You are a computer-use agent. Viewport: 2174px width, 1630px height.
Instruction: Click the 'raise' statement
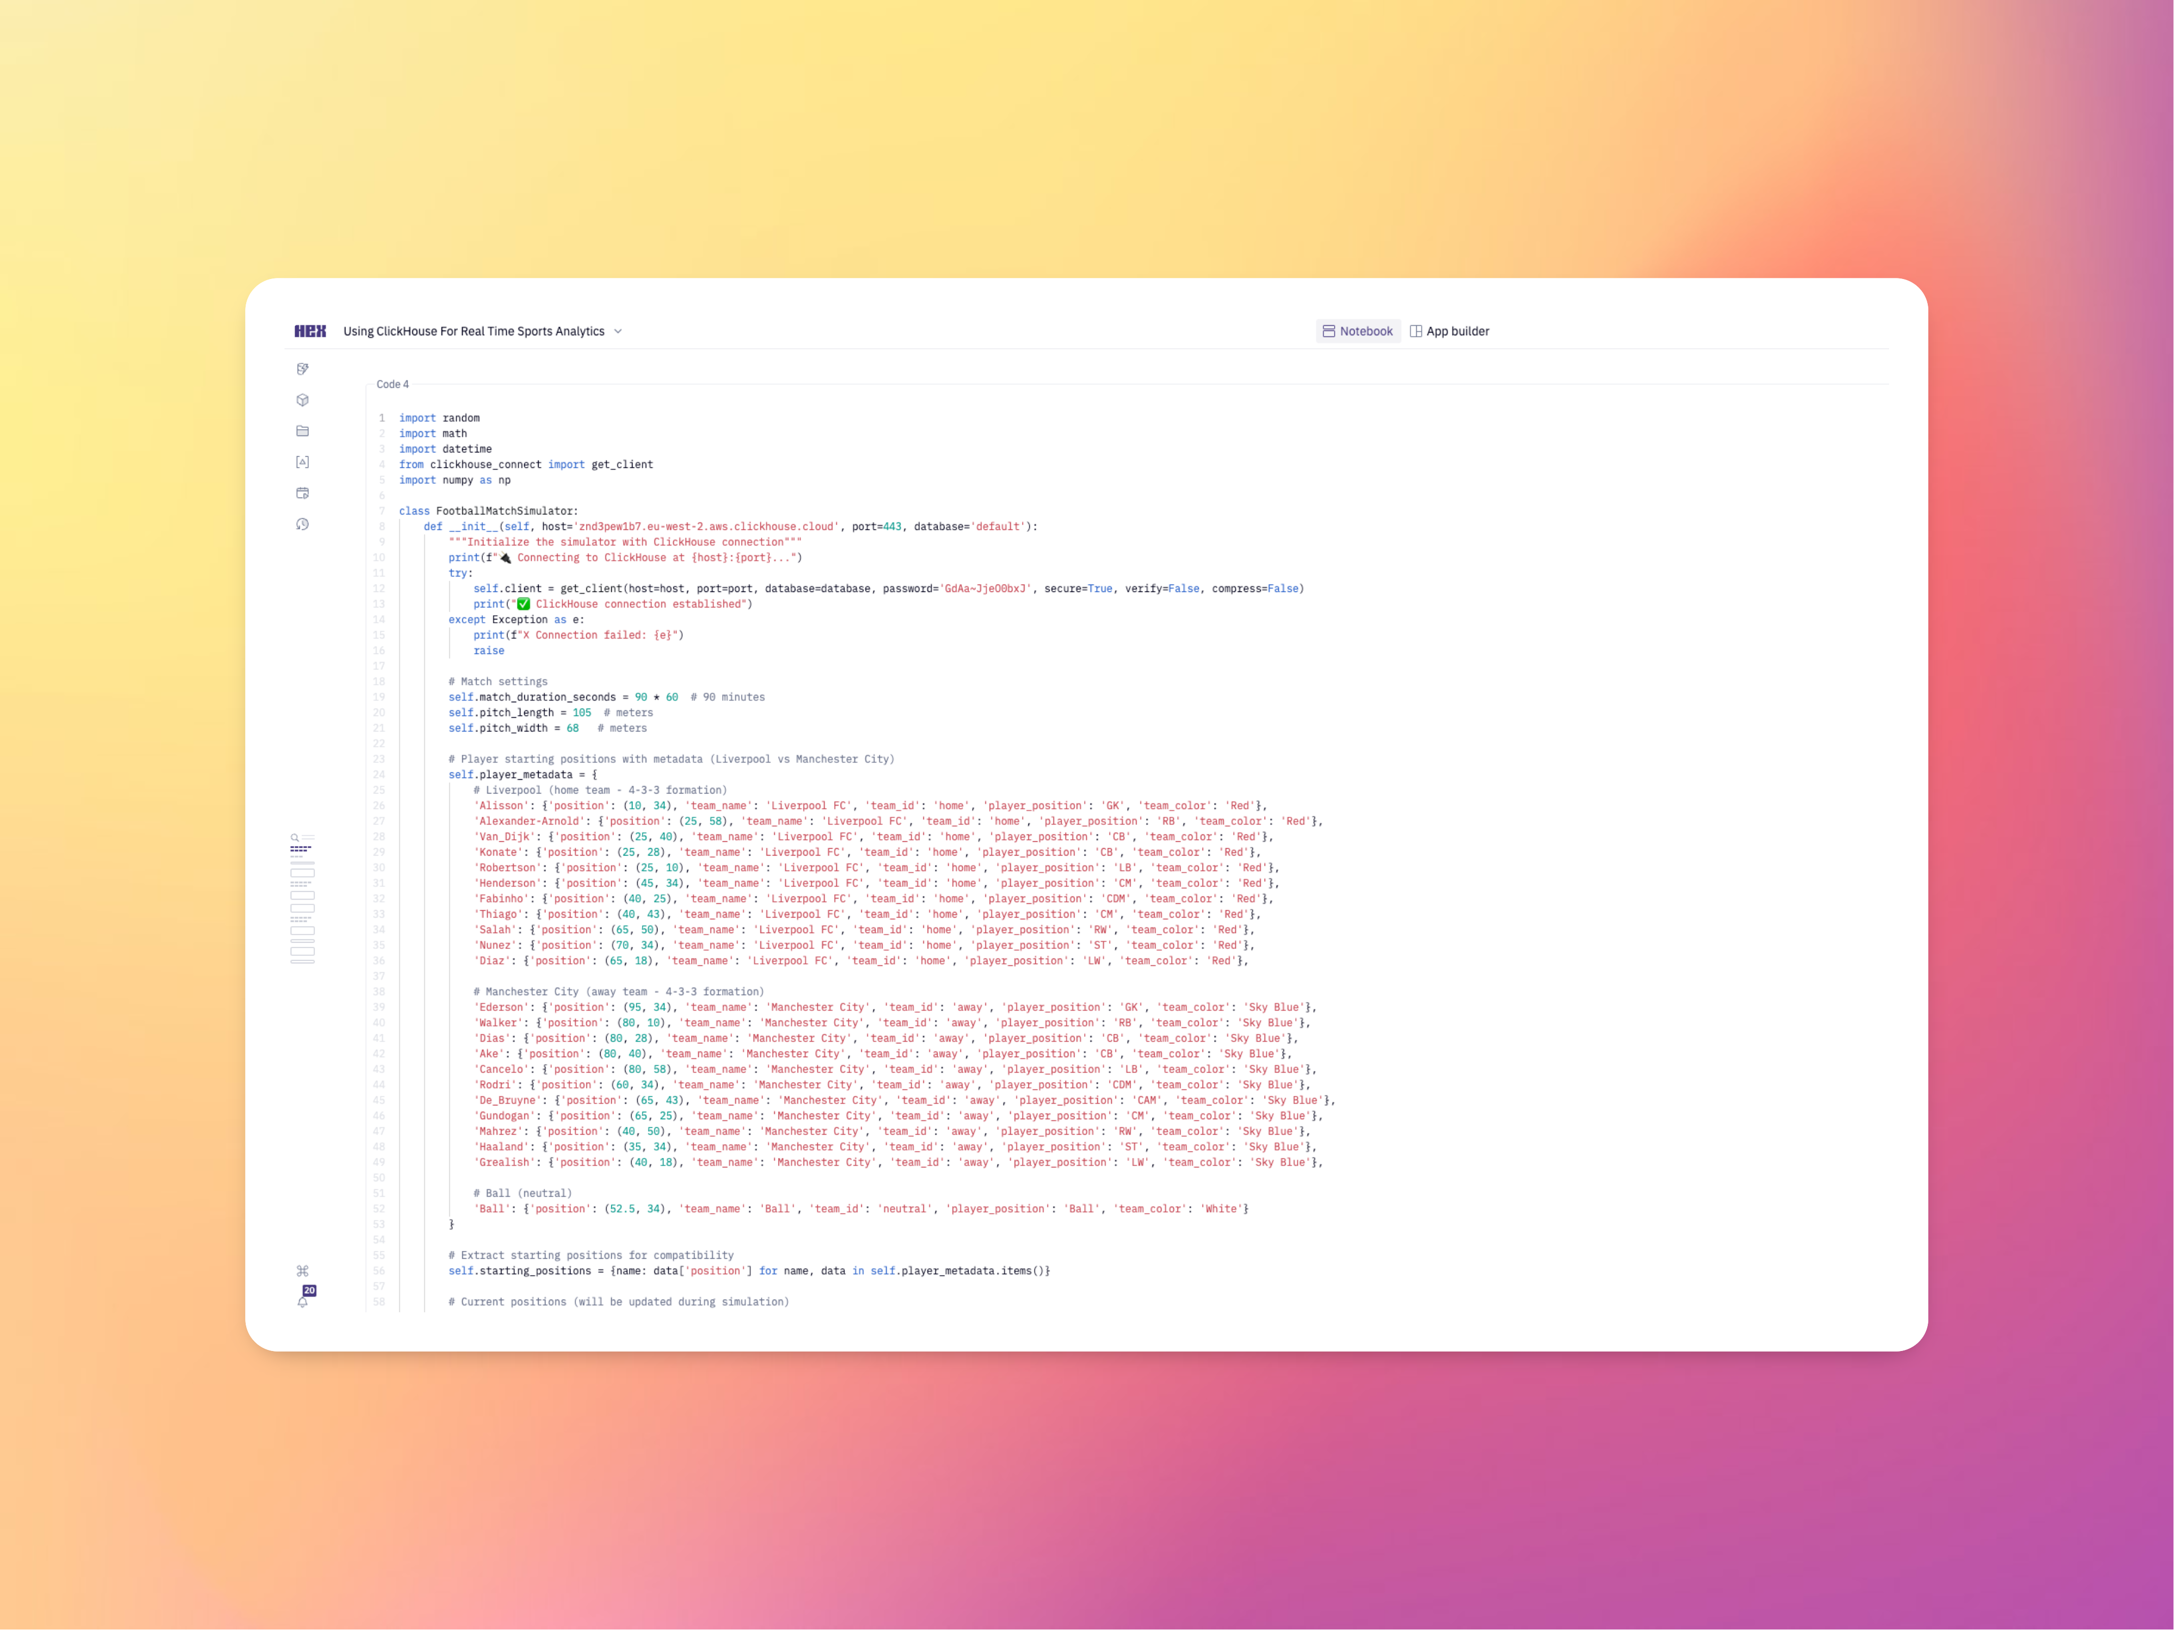coord(489,650)
